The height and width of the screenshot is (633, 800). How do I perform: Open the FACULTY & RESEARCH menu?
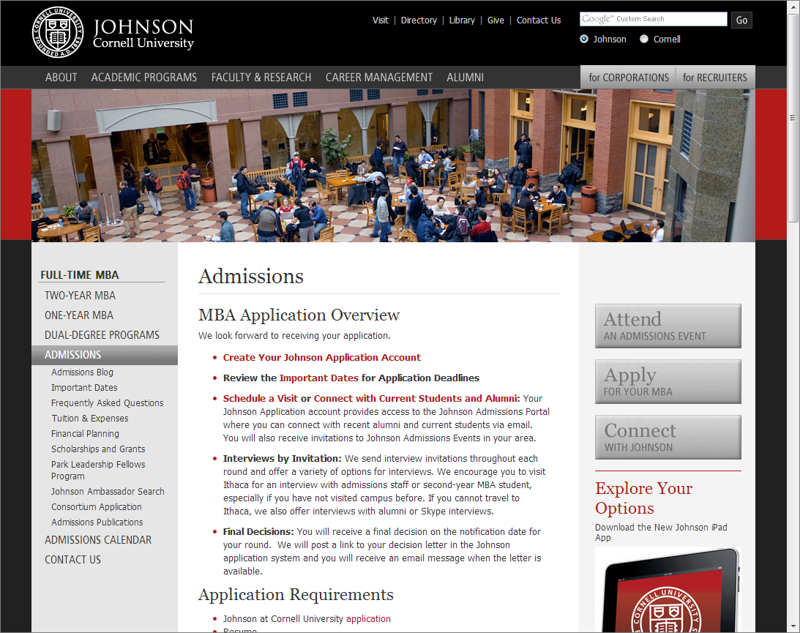[261, 78]
